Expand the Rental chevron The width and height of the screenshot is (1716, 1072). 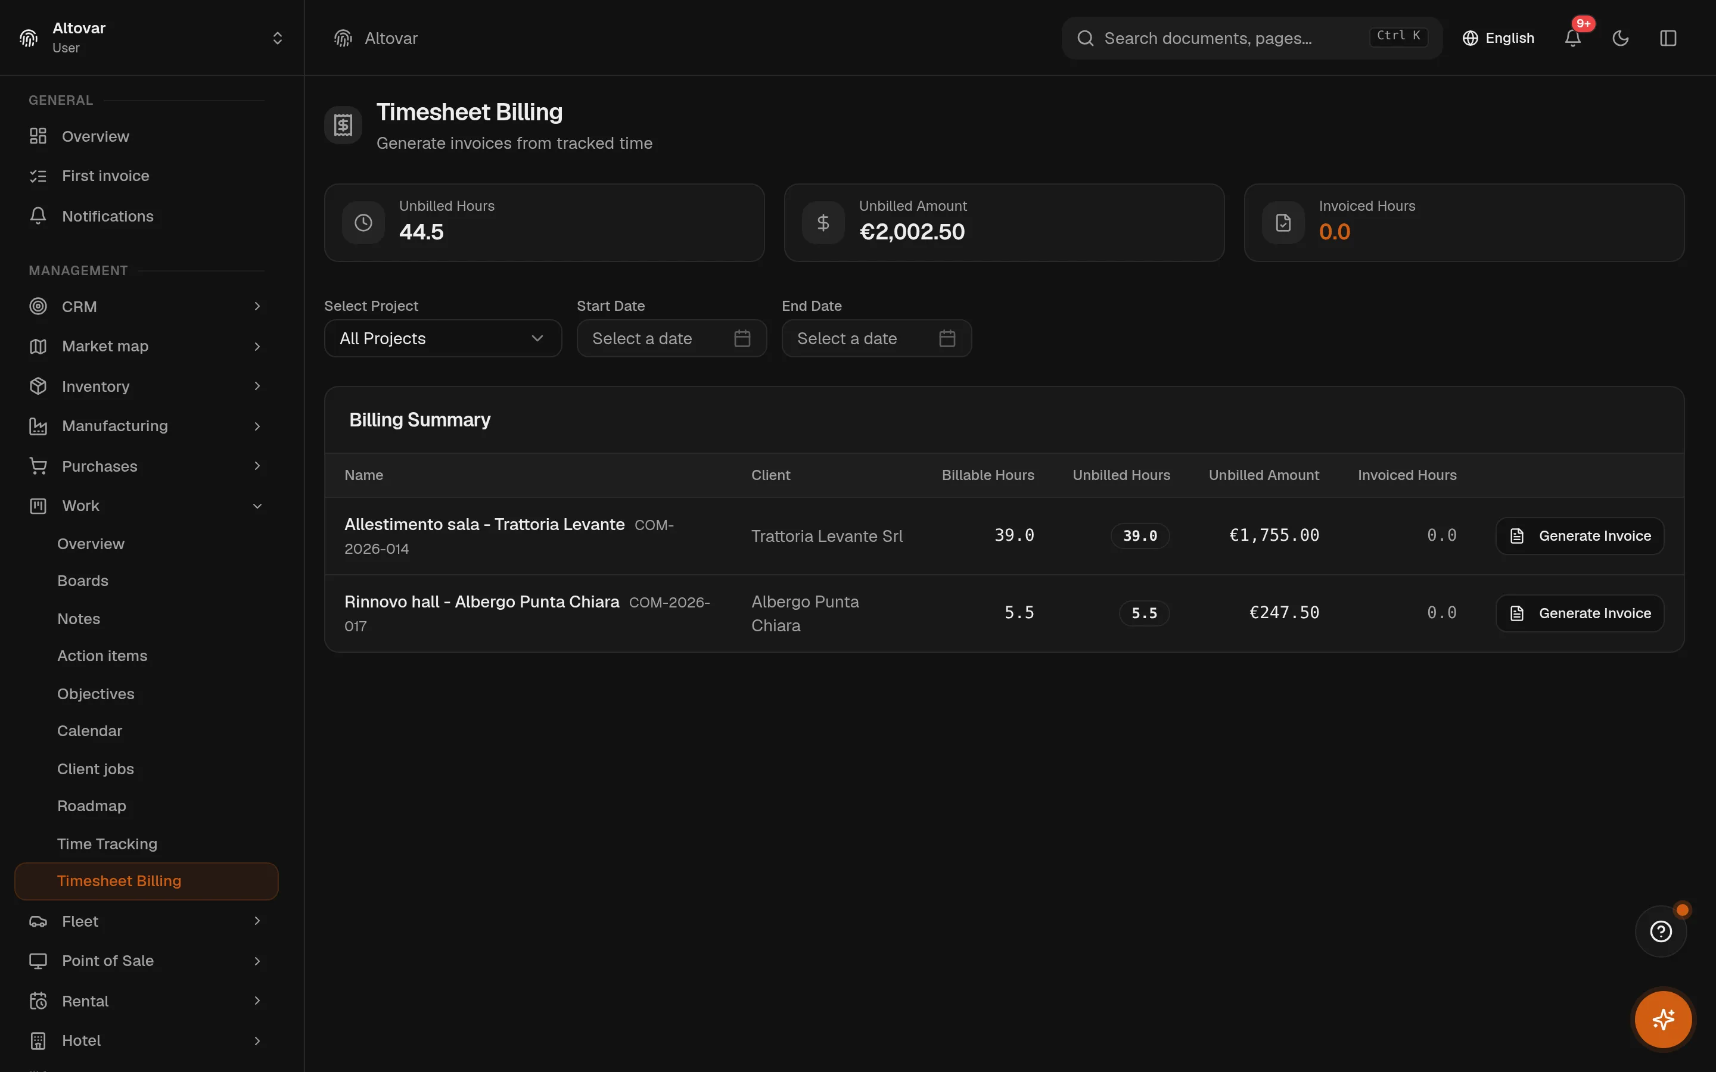point(257,1001)
